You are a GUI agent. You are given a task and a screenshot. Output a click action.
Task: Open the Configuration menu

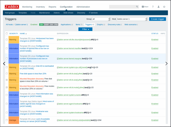[x=66, y=7]
